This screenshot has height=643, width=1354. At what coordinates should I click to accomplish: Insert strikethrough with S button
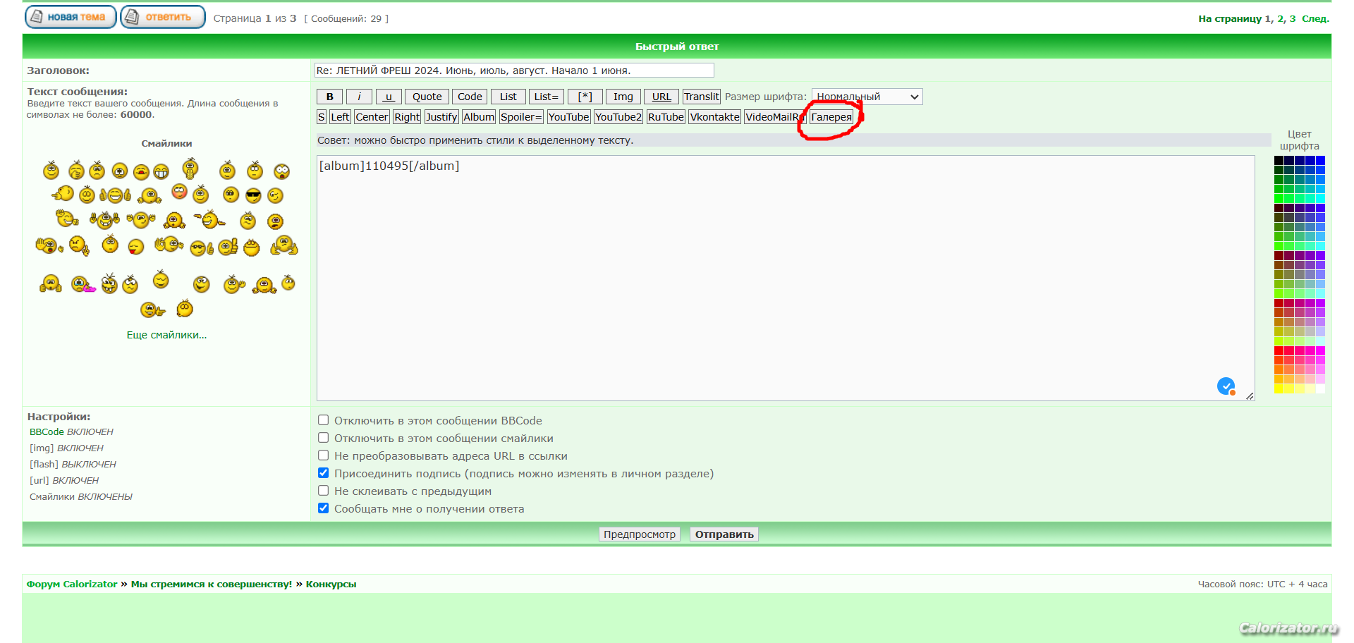coord(322,117)
